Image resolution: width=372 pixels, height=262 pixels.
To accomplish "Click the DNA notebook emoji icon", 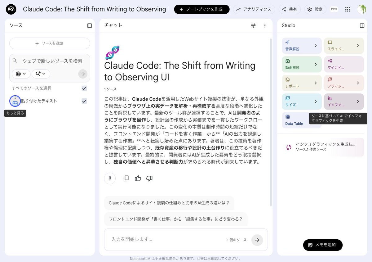I will click(112, 52).
